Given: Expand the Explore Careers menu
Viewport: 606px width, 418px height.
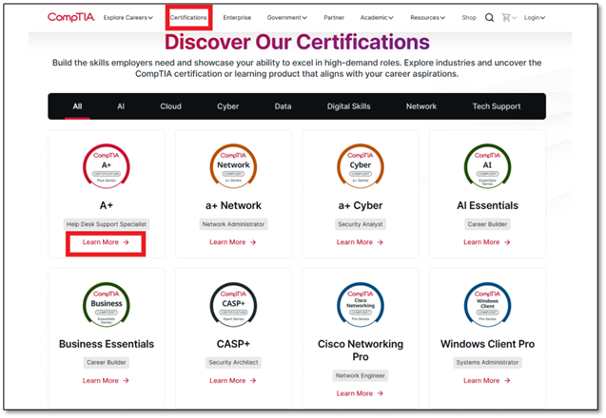Looking at the screenshot, I should tap(128, 18).
